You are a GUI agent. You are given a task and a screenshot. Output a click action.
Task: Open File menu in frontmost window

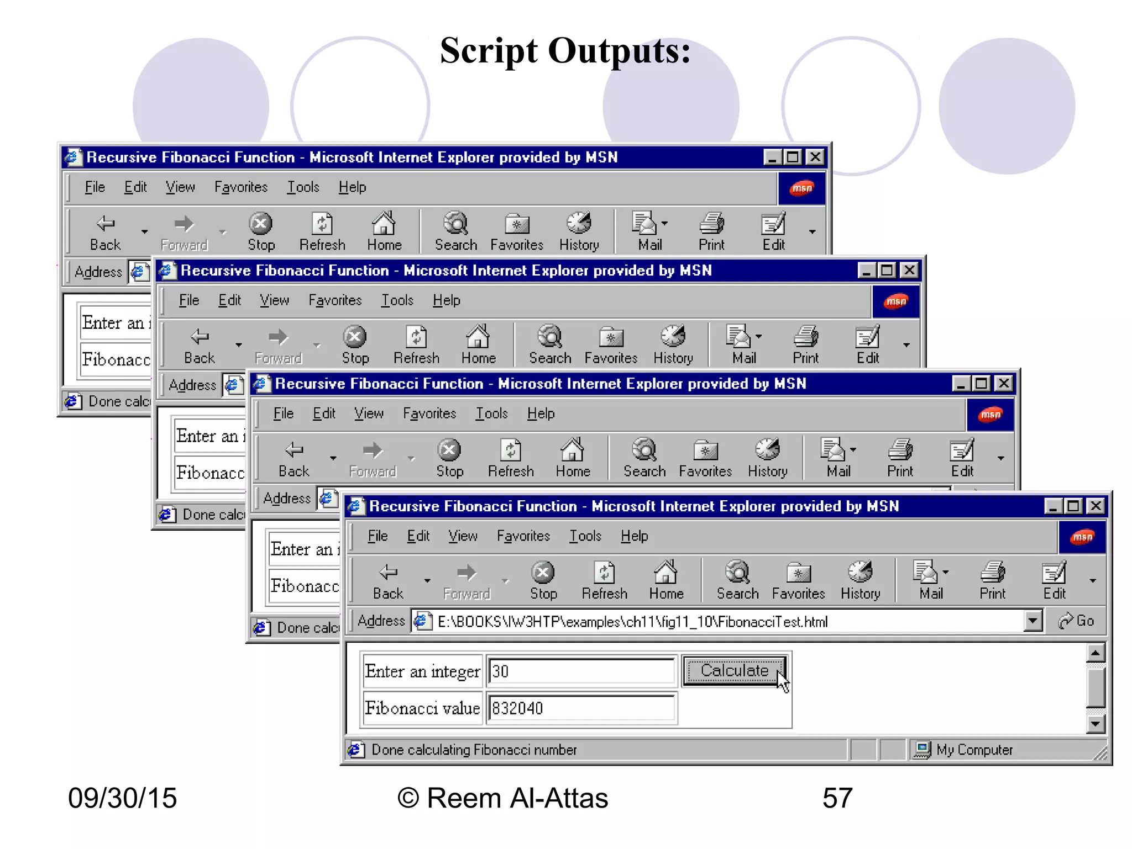coord(378,536)
